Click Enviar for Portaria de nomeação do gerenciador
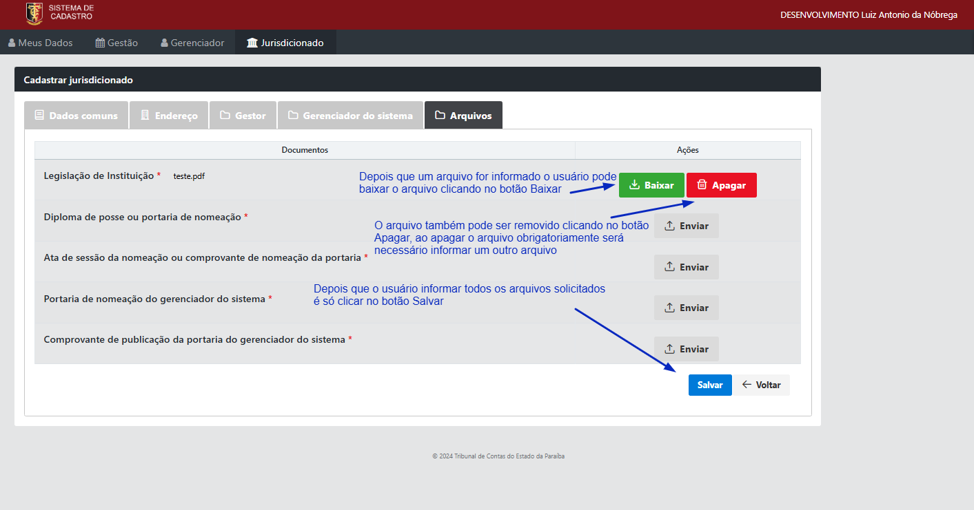The height and width of the screenshot is (510, 974). [x=687, y=308]
